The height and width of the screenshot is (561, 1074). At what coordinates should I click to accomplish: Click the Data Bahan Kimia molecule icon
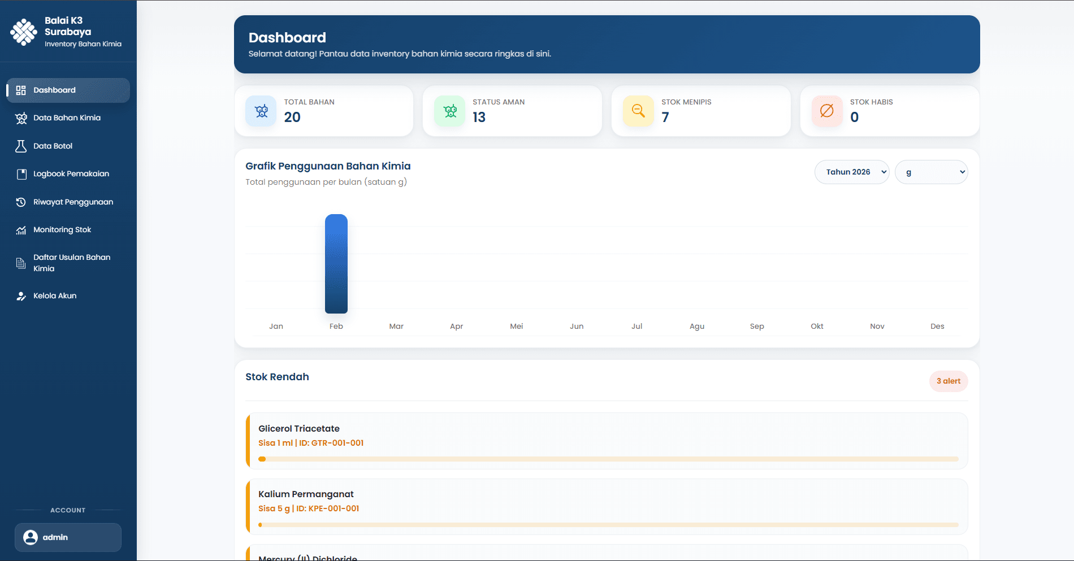coord(21,118)
